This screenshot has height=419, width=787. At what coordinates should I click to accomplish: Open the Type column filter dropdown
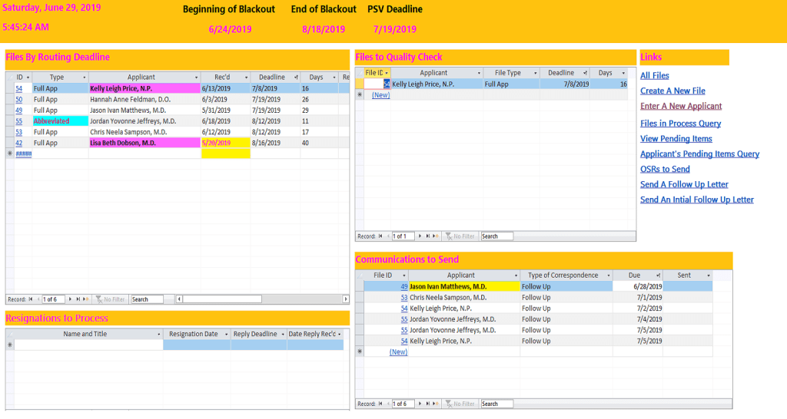click(x=84, y=78)
